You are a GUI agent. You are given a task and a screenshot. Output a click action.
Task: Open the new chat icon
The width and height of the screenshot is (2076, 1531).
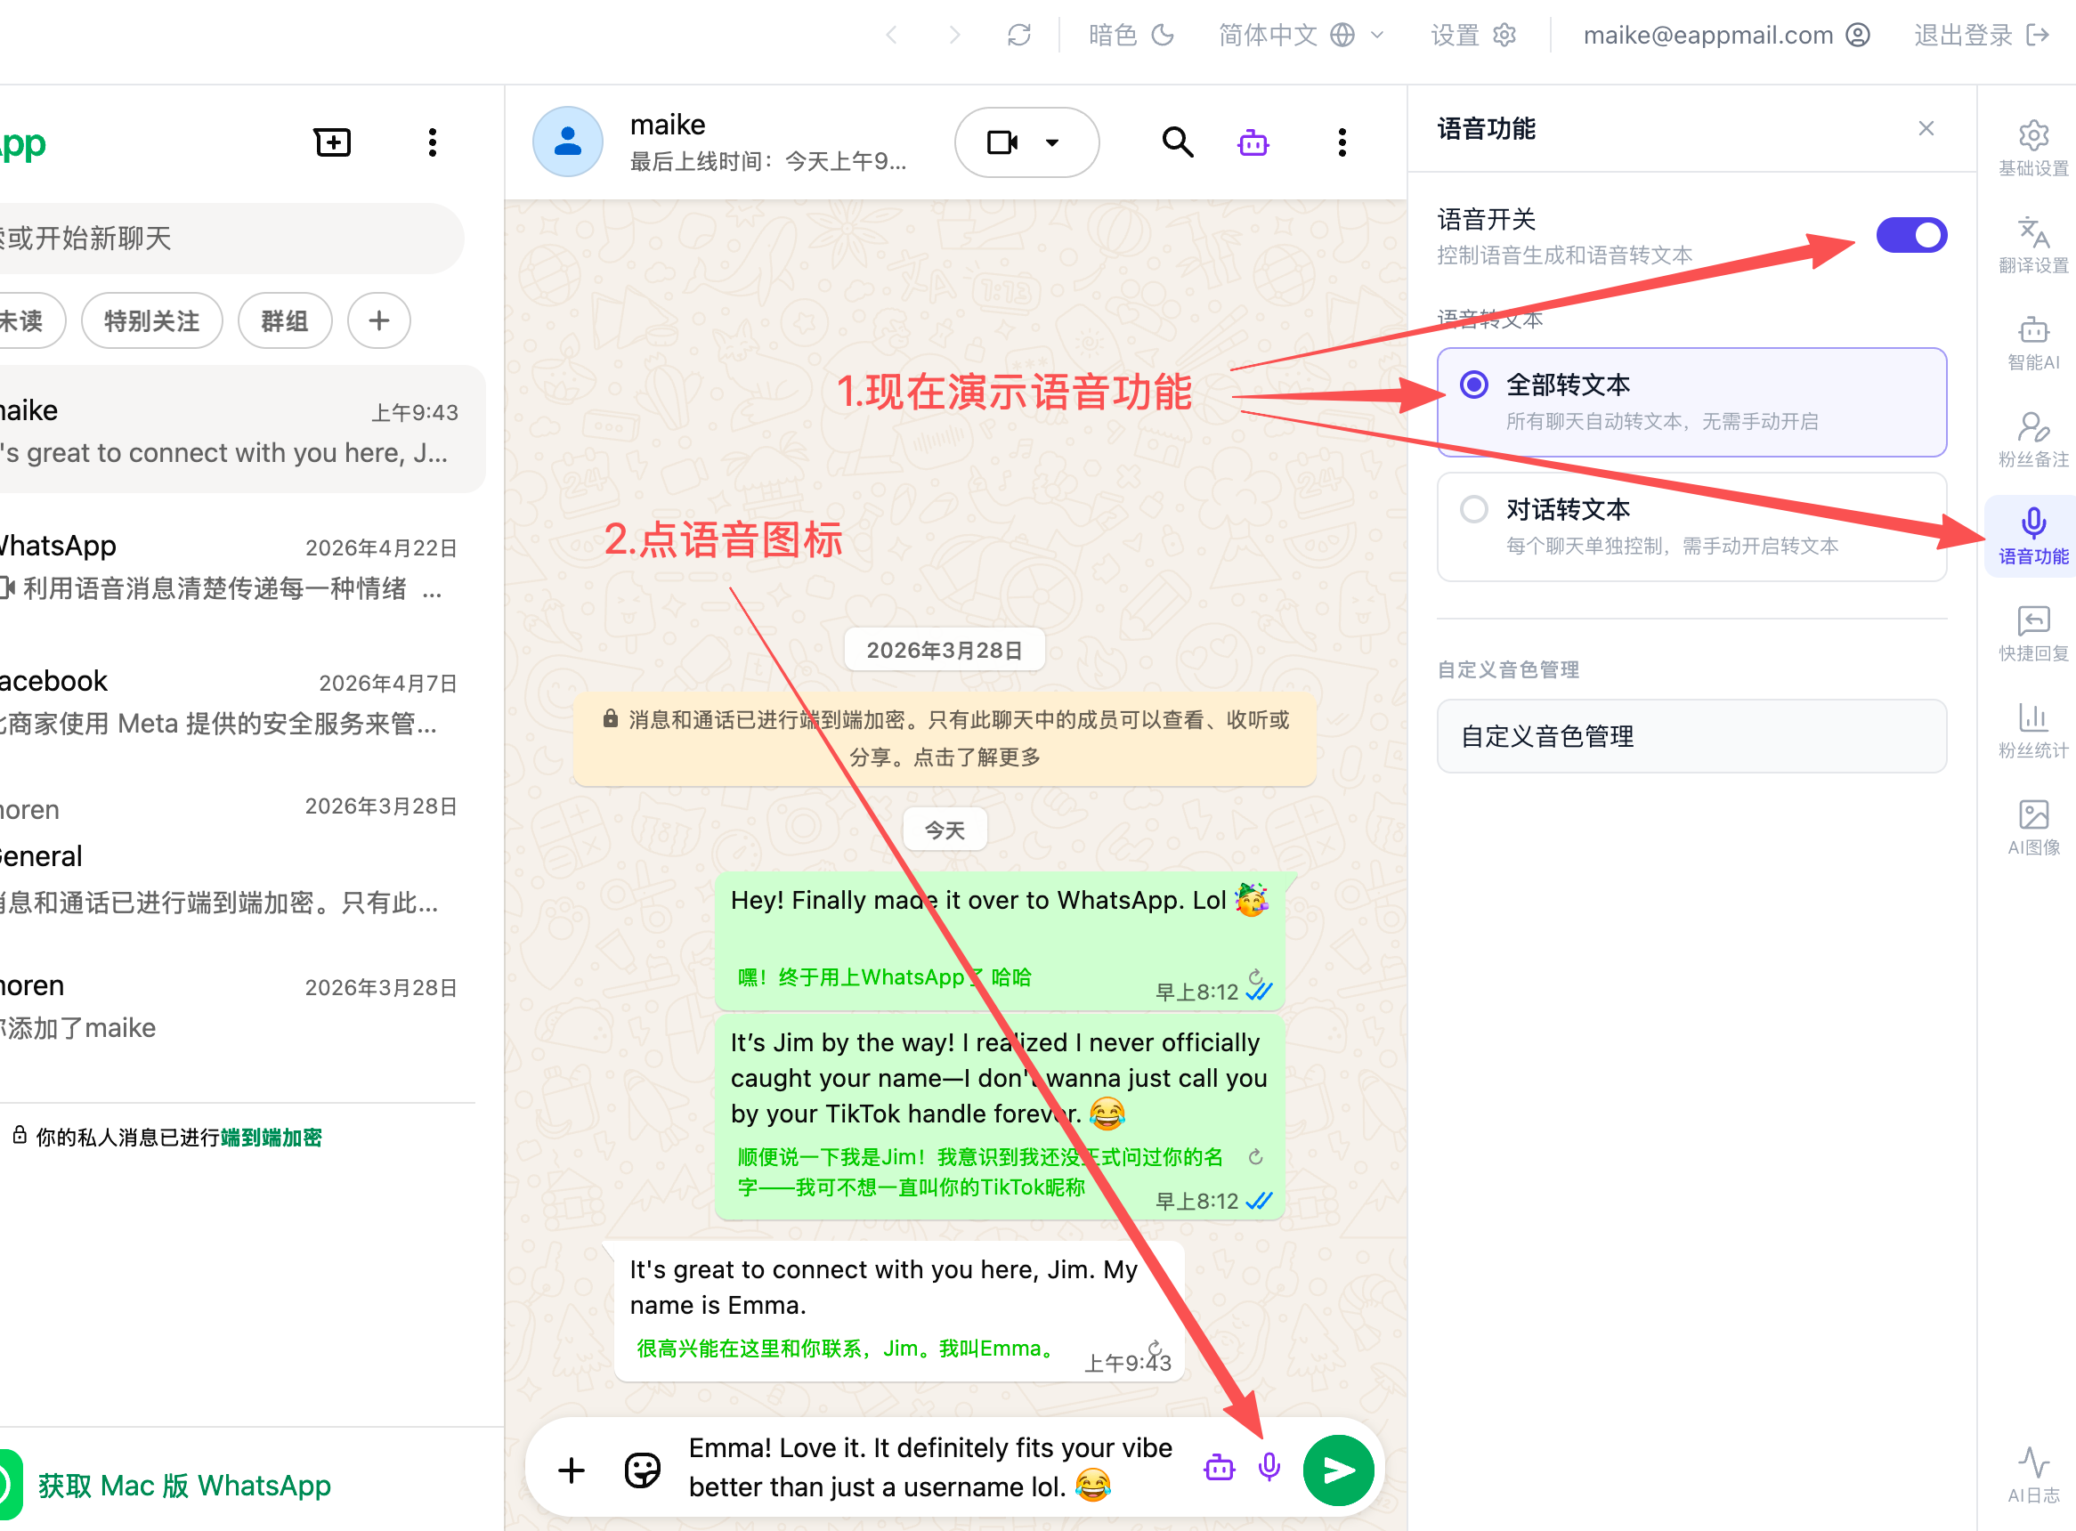click(332, 142)
